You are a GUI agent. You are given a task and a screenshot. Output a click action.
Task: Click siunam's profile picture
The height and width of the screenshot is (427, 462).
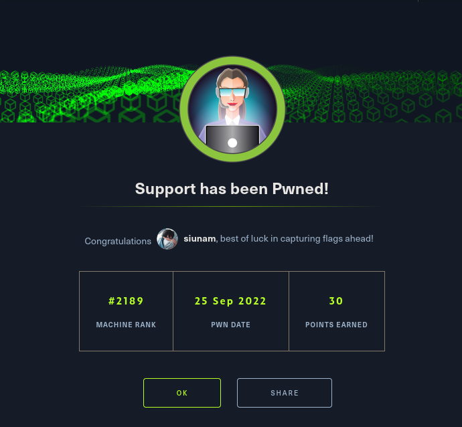(167, 239)
